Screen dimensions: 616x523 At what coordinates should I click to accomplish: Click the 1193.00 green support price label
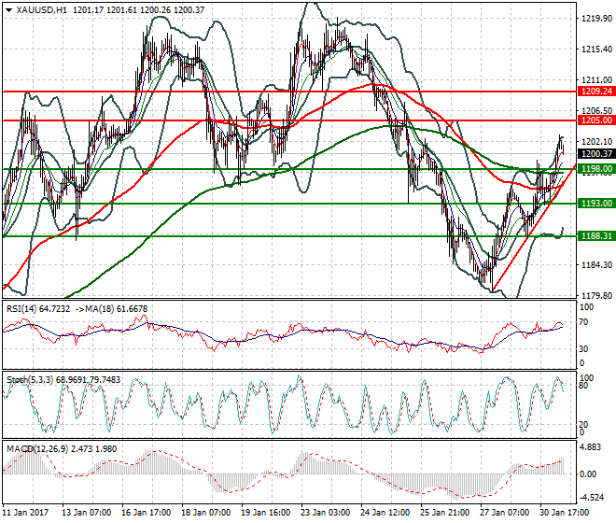(596, 204)
